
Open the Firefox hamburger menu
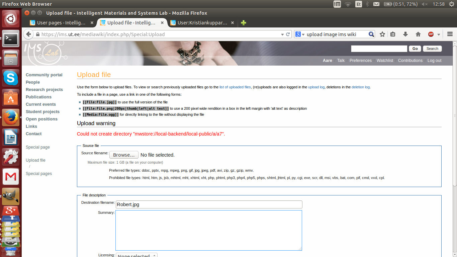coord(450,34)
